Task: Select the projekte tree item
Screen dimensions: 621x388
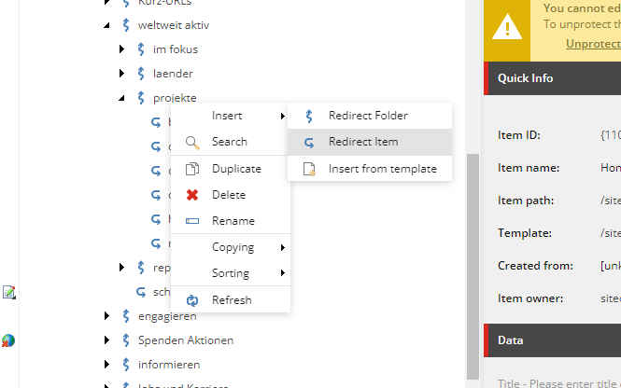Action: point(175,98)
